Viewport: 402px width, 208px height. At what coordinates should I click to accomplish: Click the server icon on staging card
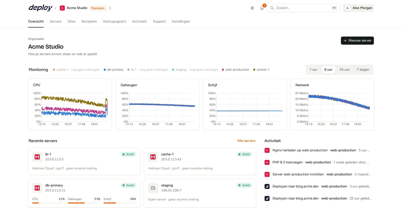tap(153, 188)
